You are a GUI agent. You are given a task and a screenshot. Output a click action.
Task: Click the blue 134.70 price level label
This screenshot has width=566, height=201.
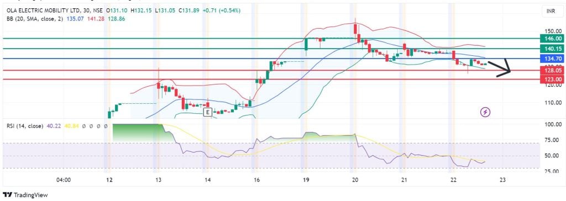click(552, 59)
